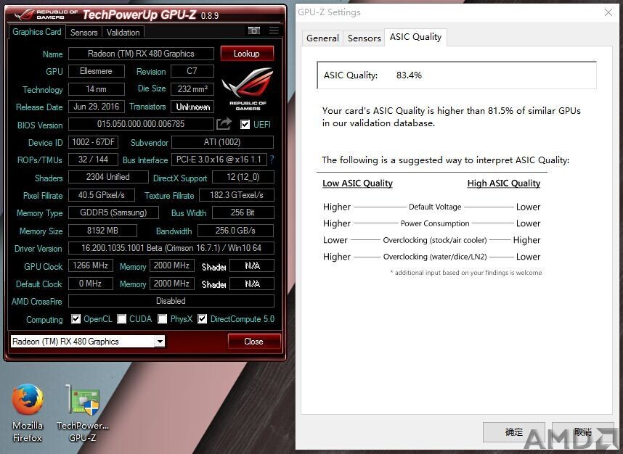Click the Release Date field Jun 29, 2016
This screenshot has width=623, height=454.
[96, 107]
